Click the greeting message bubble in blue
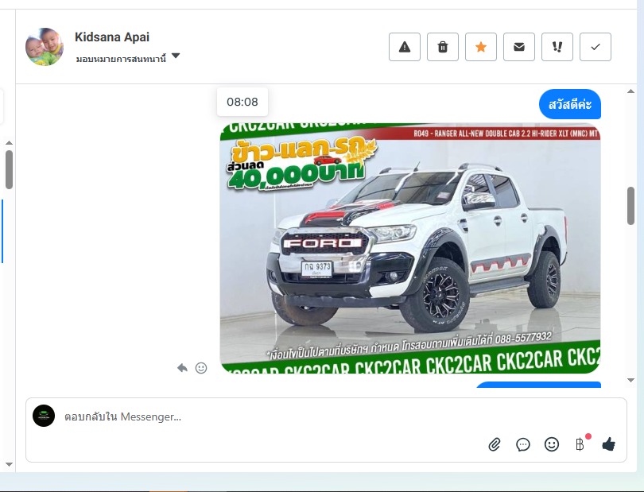Screen dimensions: 644x492 (x=570, y=104)
